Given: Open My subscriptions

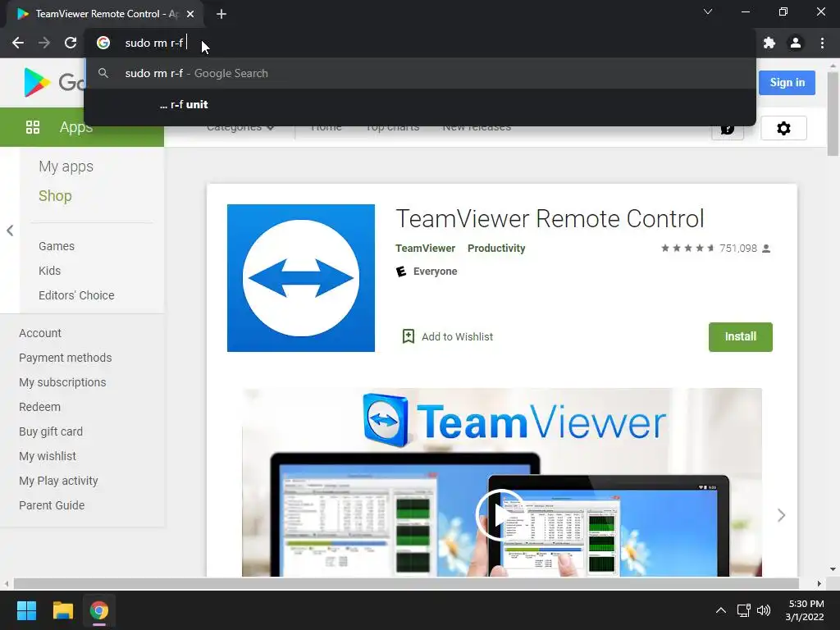Looking at the screenshot, I should click(x=62, y=382).
